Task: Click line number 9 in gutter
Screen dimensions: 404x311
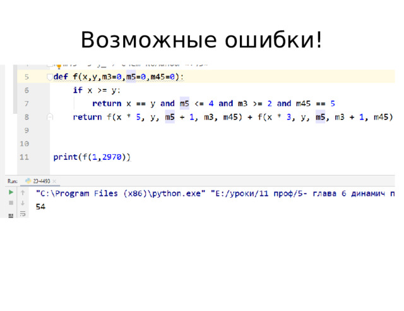Action: coord(27,130)
